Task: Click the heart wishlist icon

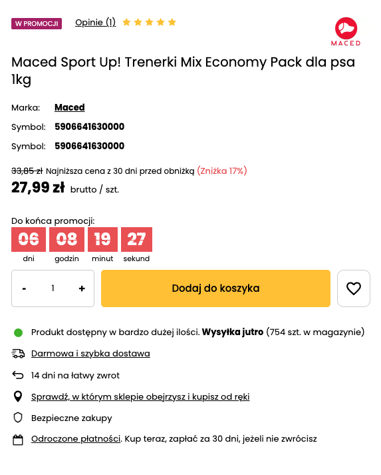Action: pos(354,288)
